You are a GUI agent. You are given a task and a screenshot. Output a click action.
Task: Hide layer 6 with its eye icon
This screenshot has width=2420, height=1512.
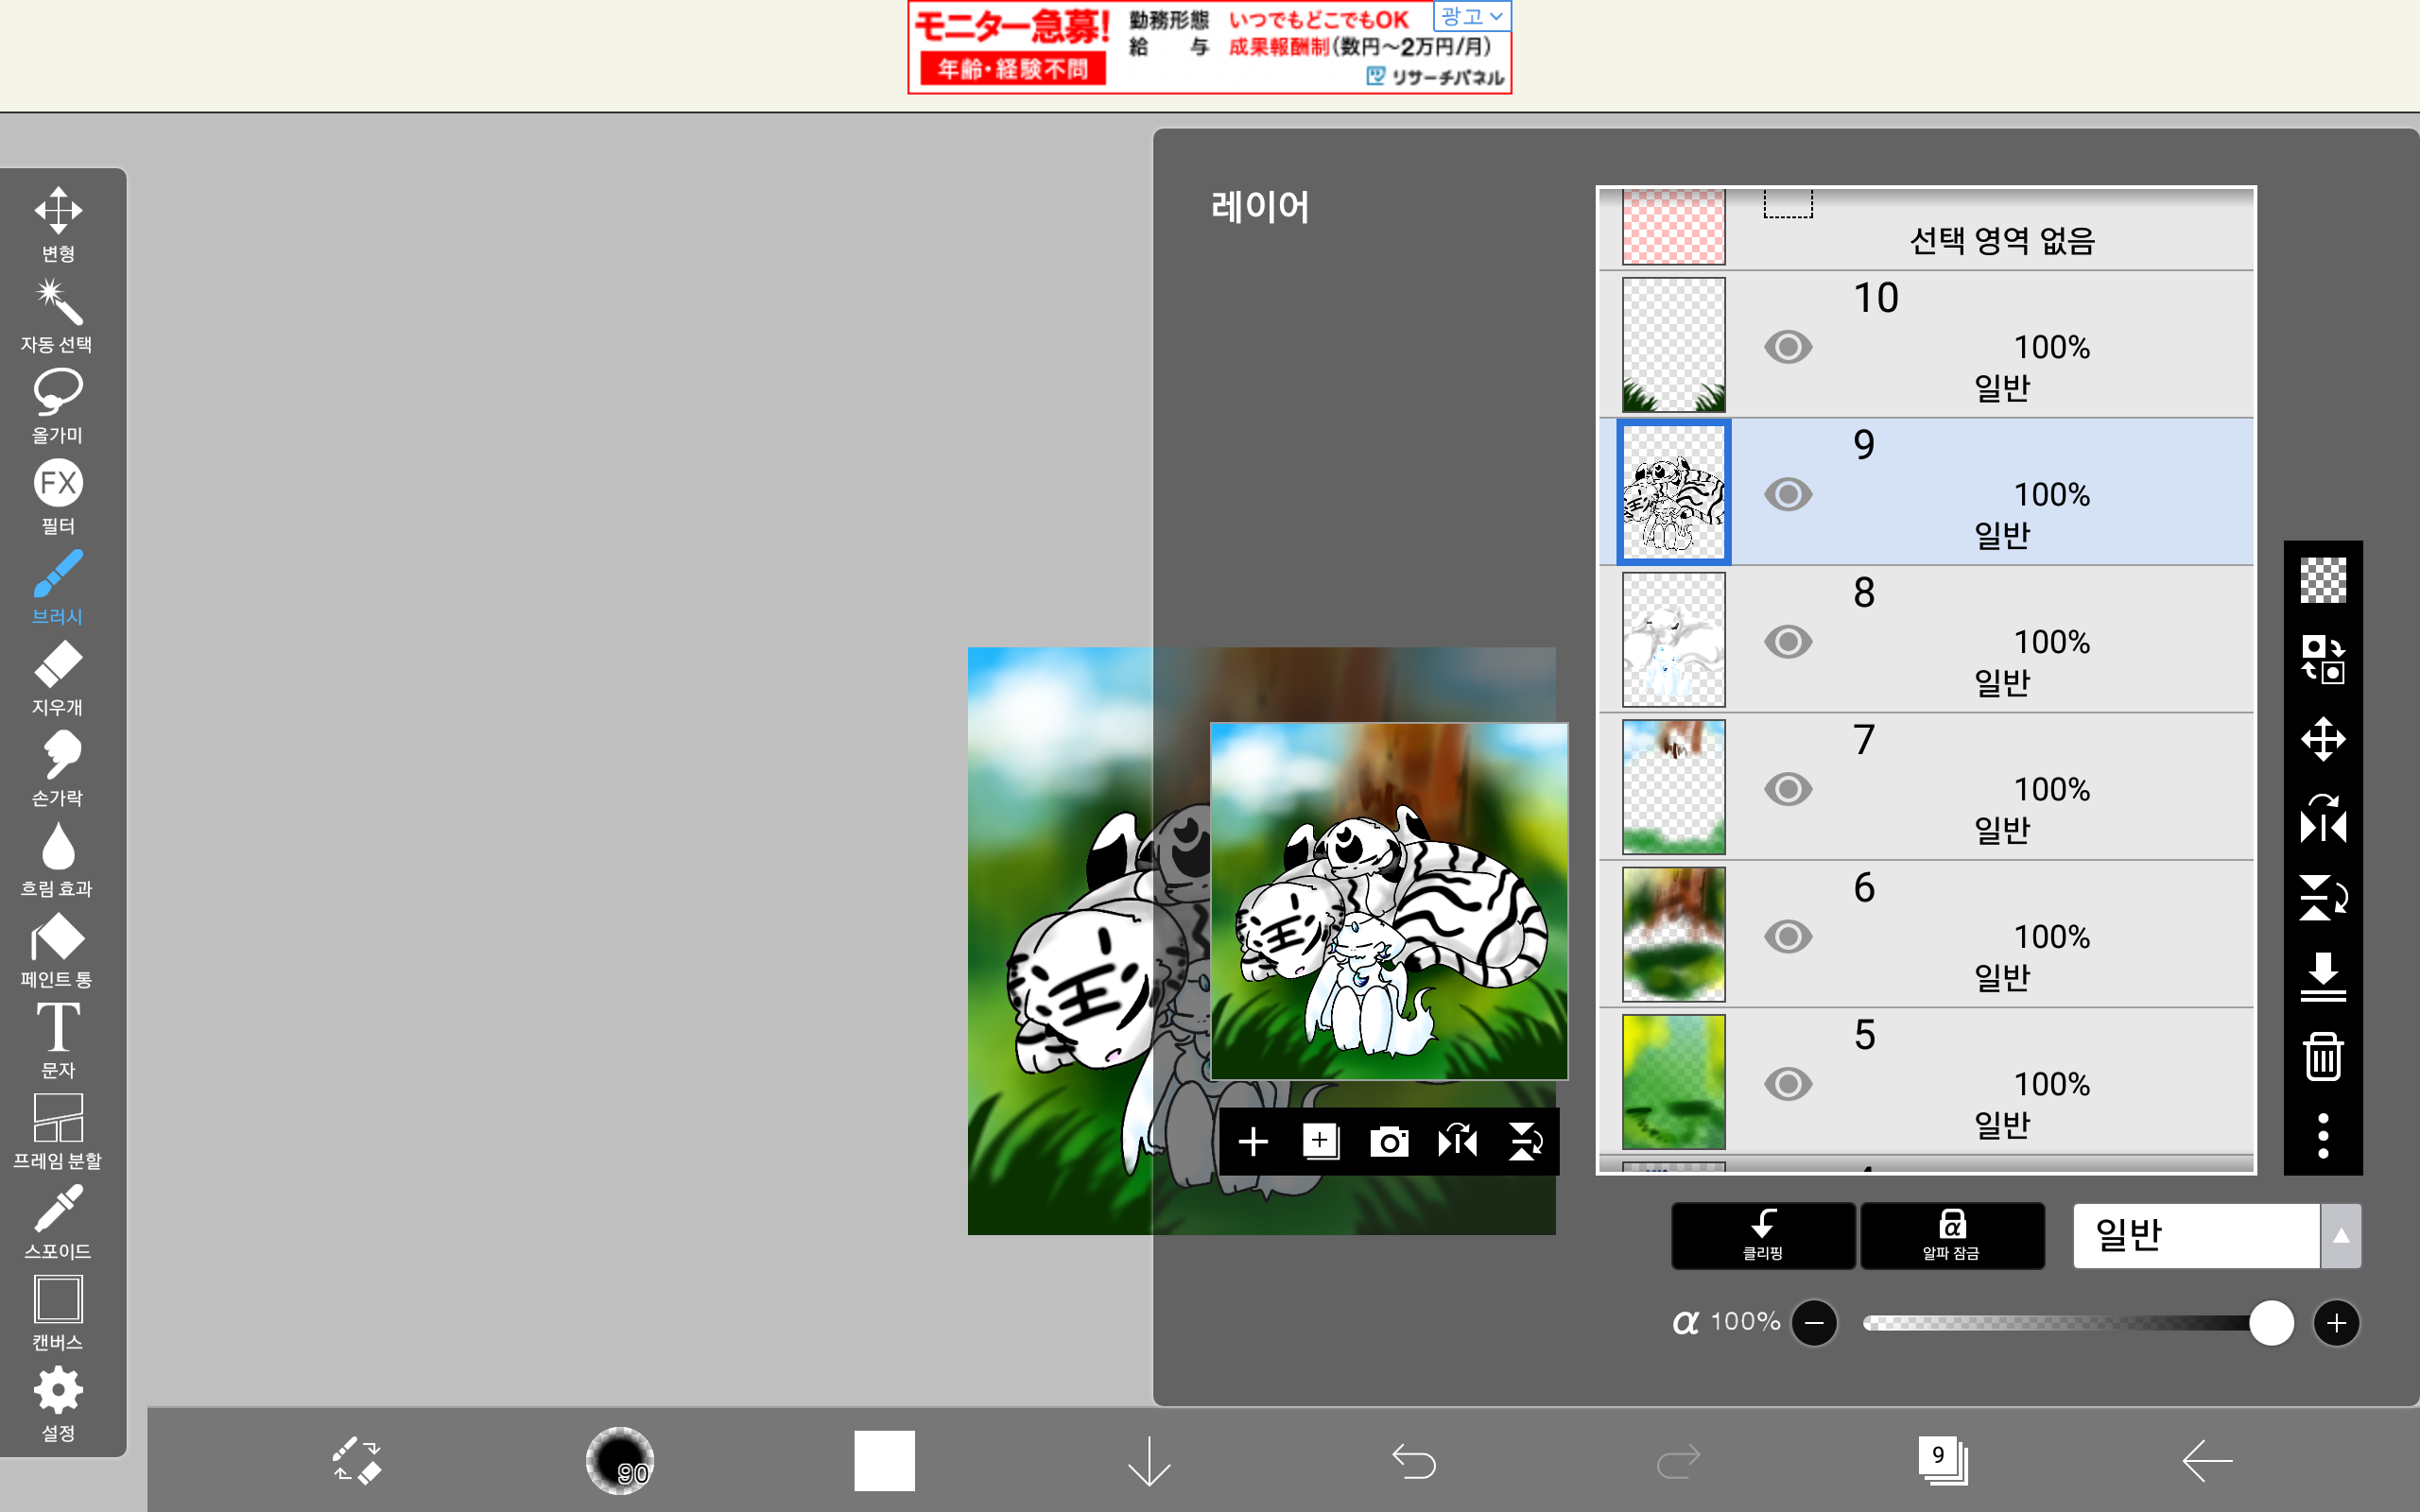tap(1788, 937)
